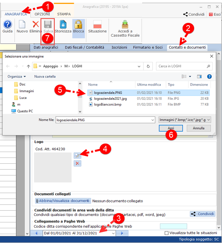Click the logo remove red X icon
The height and width of the screenshot is (243, 222).
click(77, 163)
